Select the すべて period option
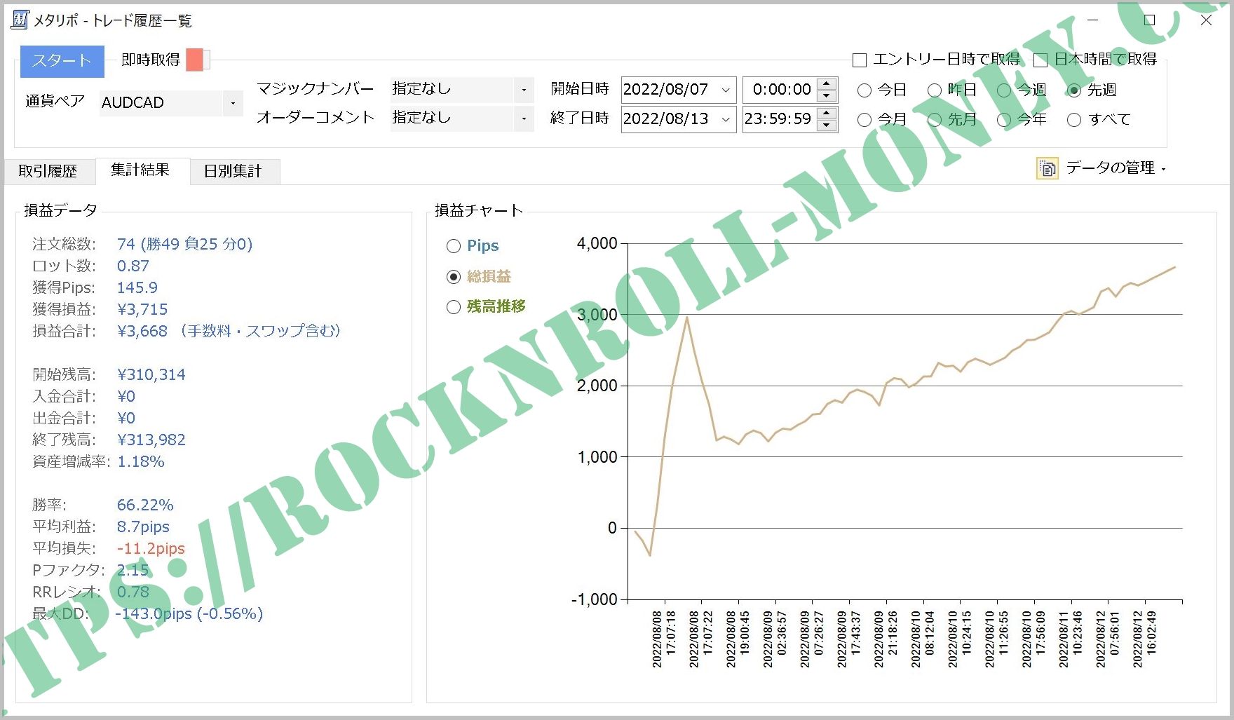1234x720 pixels. (x=1075, y=120)
